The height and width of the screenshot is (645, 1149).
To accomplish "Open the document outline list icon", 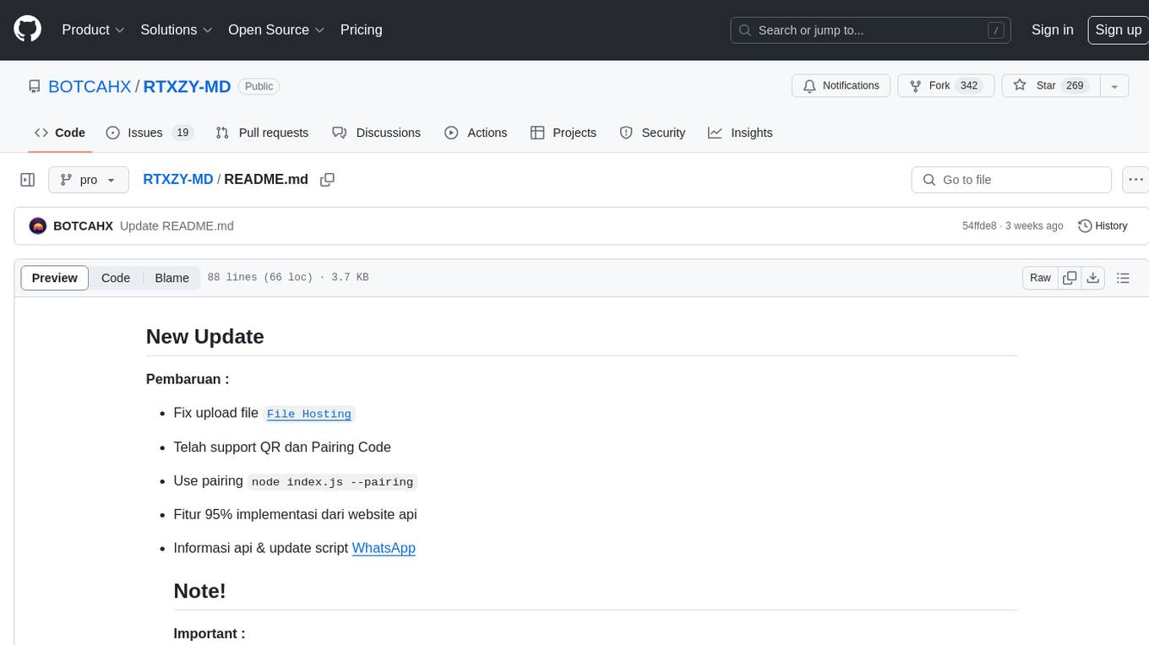I will tap(1123, 278).
